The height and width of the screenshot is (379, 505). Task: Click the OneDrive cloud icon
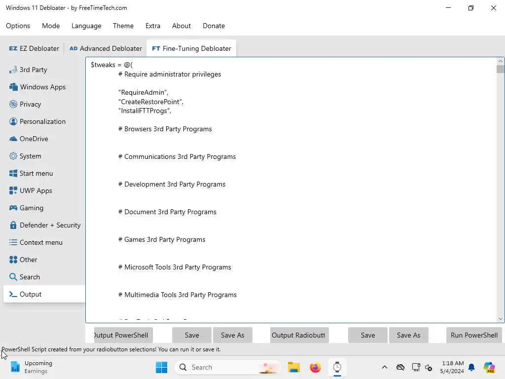[13, 139]
